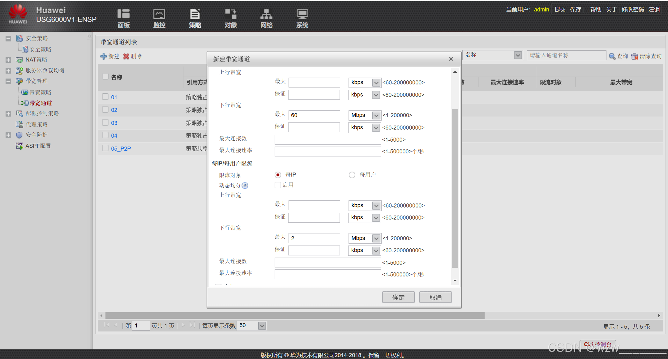Open the 下行带宽 最大 Mbps unit dropdown

tap(376, 115)
